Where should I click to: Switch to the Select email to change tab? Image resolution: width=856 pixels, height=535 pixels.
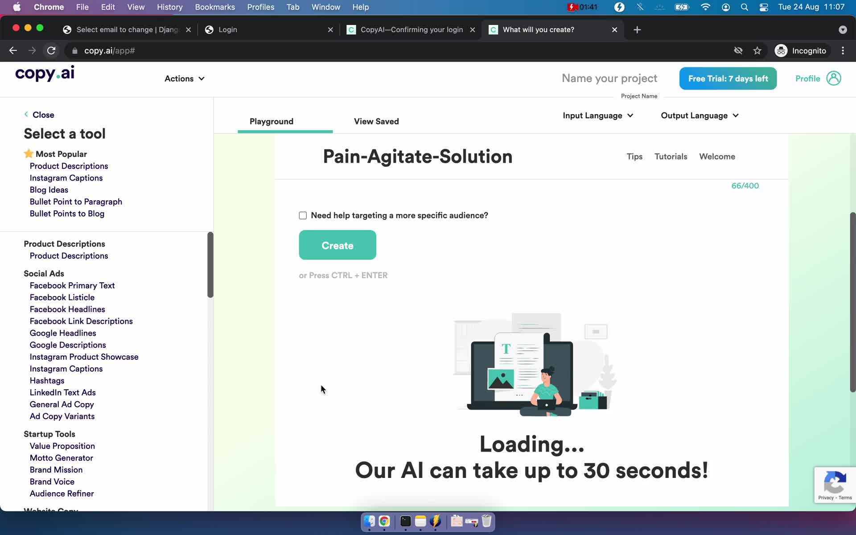(127, 29)
